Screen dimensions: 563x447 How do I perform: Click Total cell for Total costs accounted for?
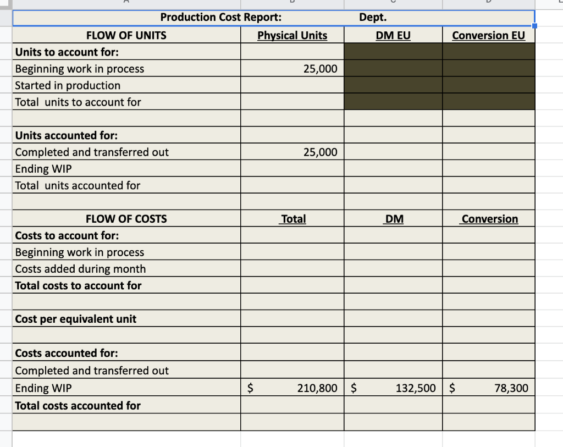tap(292, 405)
